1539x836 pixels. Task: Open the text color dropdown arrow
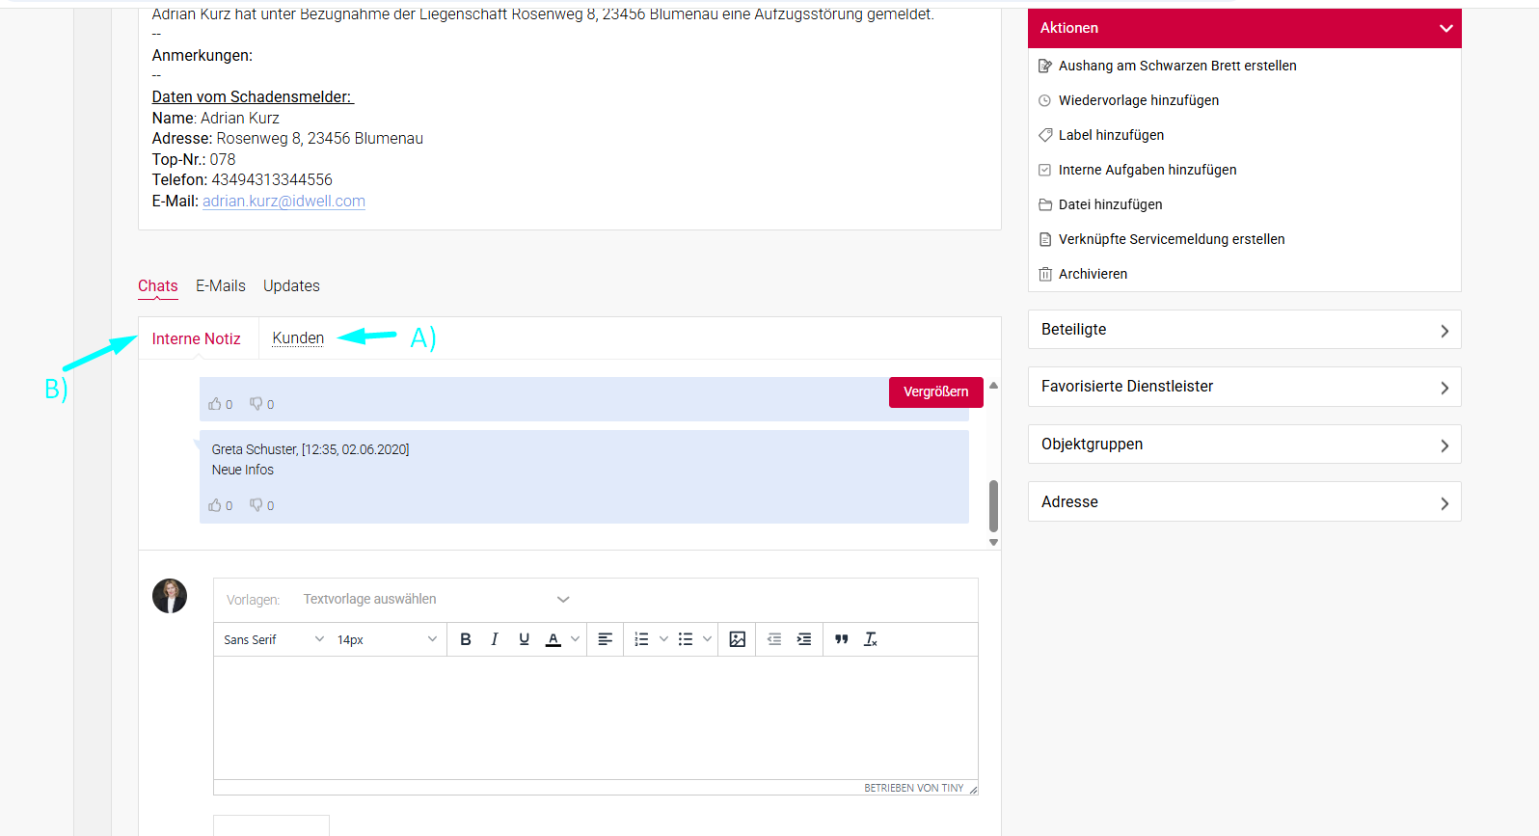coord(576,639)
